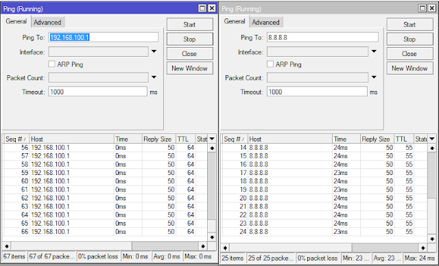The image size is (439, 266).
Task: Click Ping To field containing 192.168.100.1
Action: (x=104, y=38)
